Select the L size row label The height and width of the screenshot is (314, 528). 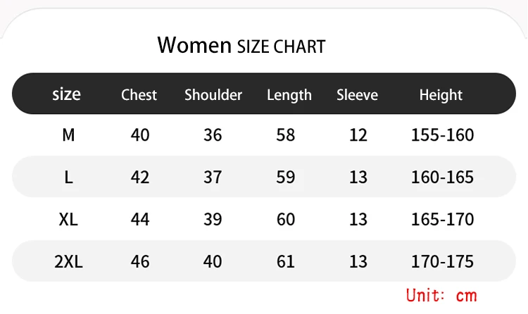click(68, 177)
